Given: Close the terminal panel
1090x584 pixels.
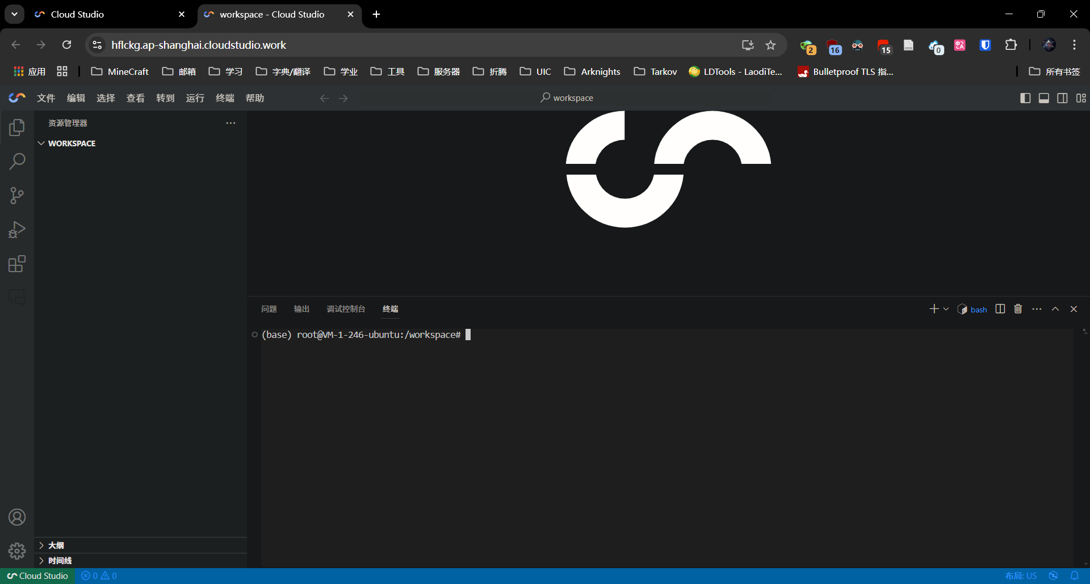Looking at the screenshot, I should (1074, 309).
